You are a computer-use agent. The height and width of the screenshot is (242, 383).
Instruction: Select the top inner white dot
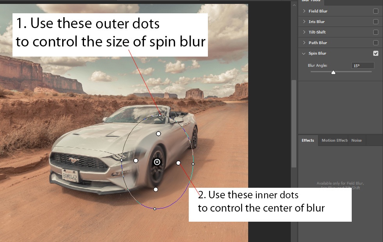point(158,134)
